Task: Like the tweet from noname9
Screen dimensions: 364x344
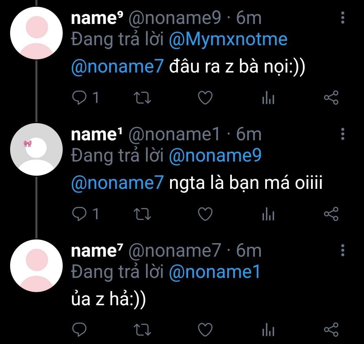Action: coord(205,98)
